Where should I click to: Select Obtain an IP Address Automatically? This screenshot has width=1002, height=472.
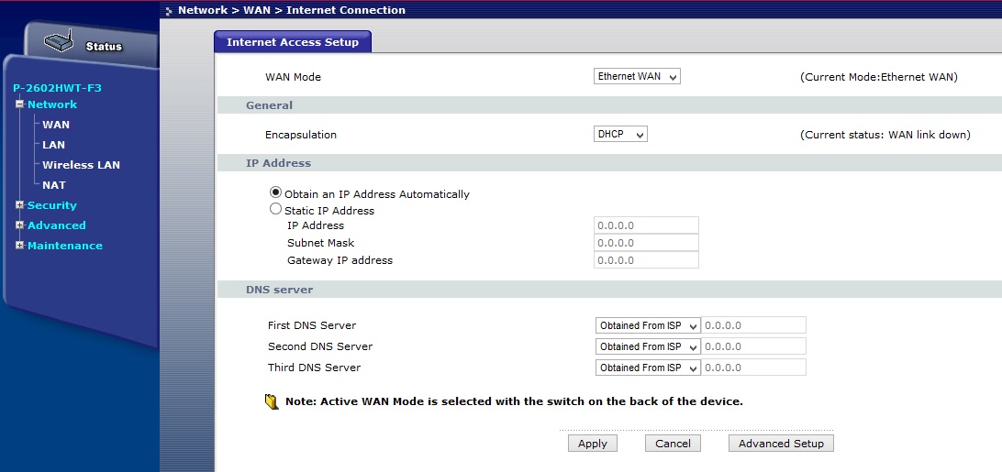click(276, 192)
